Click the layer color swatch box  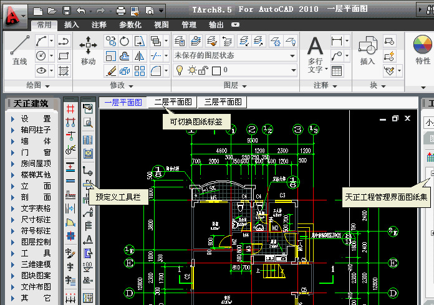[x=216, y=70]
